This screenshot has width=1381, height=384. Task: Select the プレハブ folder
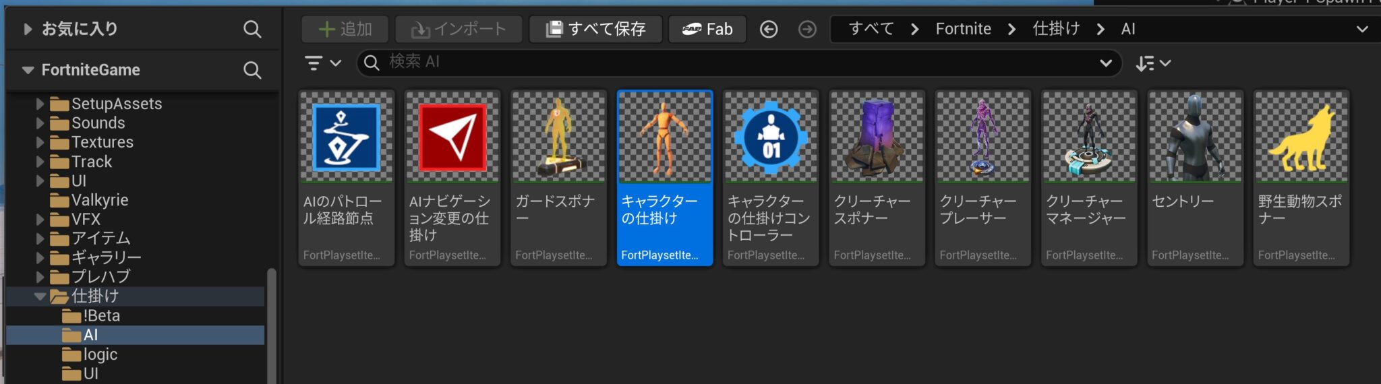[100, 276]
